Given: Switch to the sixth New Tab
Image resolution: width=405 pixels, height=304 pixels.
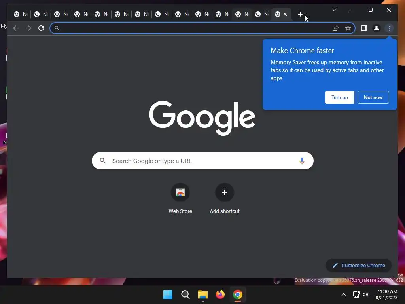Looking at the screenshot, I should point(121,15).
